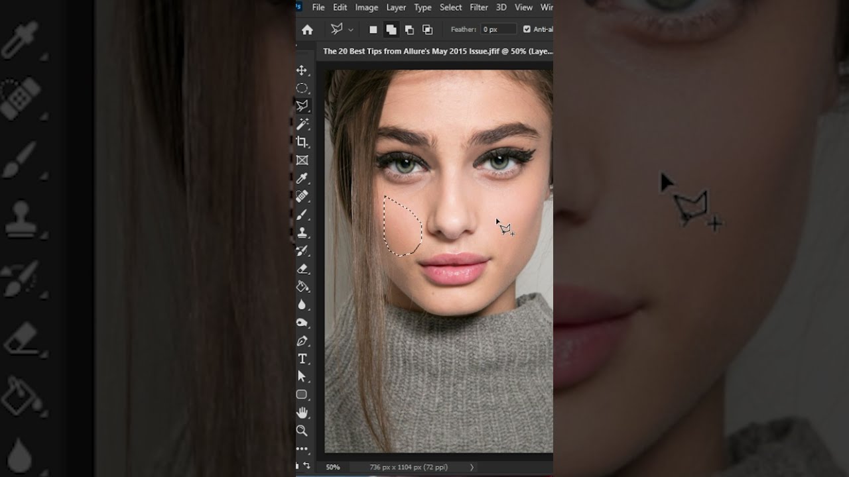Choose Subtract from Selection mode
This screenshot has height=477, width=849.
click(409, 30)
